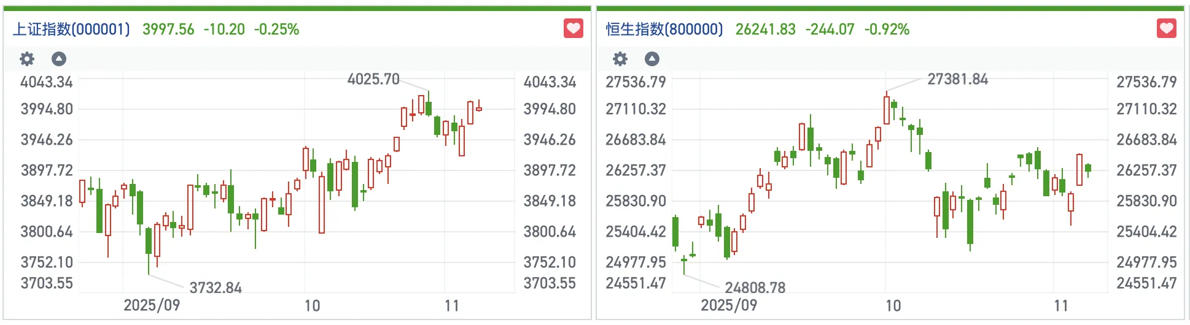The width and height of the screenshot is (1190, 325).
Task: Click the last candlestick on 恒生指数 chart
Action: [x=1088, y=168]
